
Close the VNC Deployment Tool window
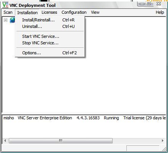[x=159, y=4]
